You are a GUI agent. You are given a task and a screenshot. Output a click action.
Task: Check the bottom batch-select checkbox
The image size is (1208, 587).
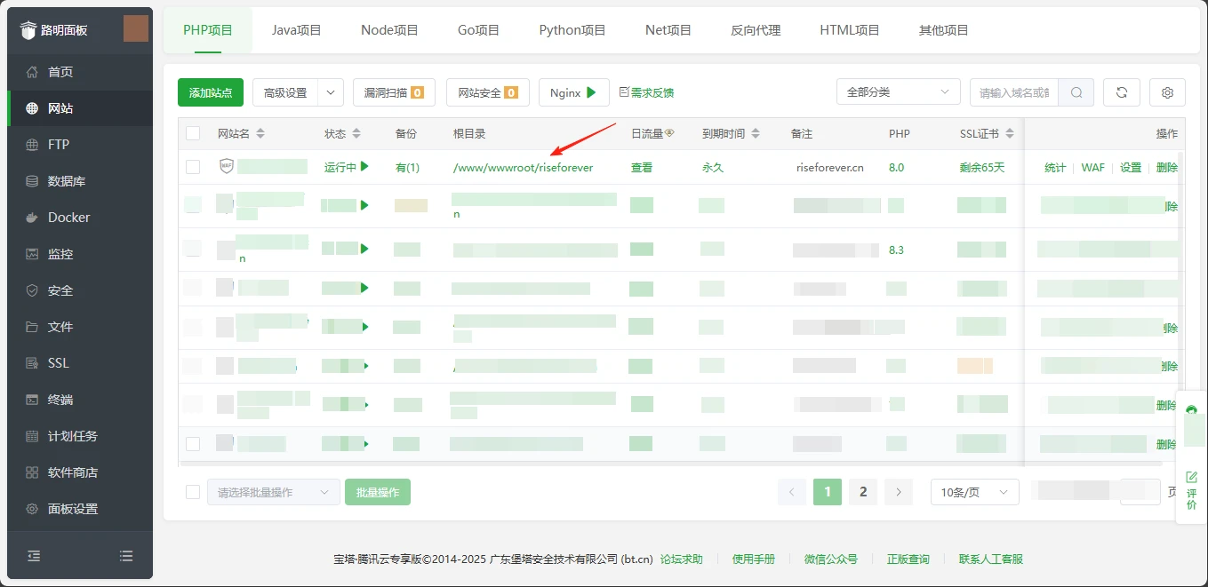[x=193, y=492]
